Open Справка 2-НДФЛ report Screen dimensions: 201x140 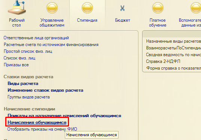tap(163, 61)
